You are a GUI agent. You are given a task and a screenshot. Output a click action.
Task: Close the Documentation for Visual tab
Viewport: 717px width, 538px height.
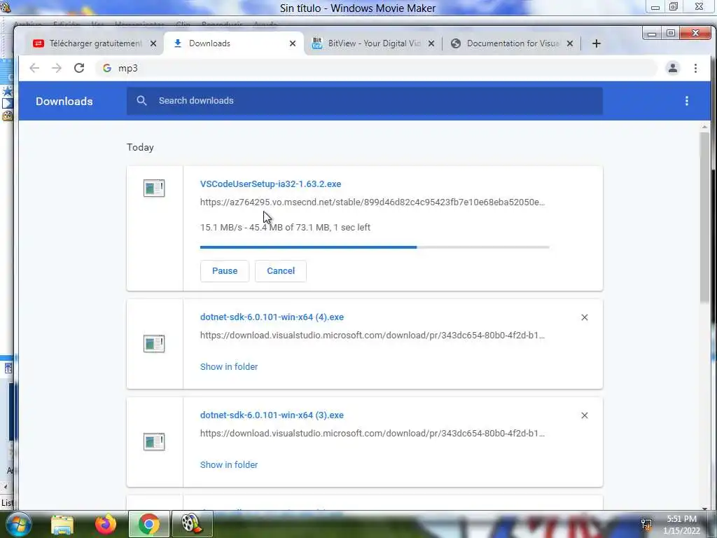570,43
